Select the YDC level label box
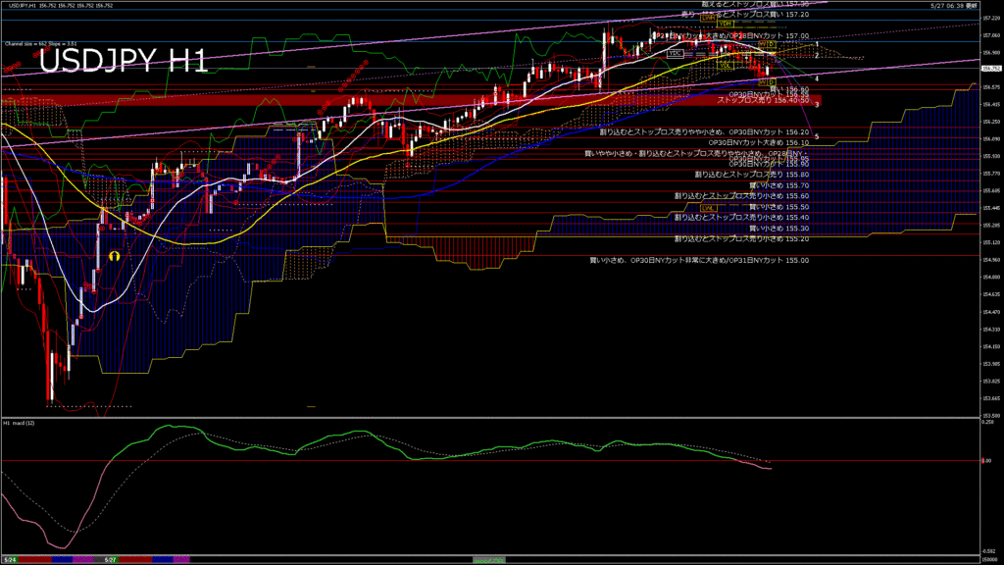Viewport: 1004px width, 565px height. 676,53
